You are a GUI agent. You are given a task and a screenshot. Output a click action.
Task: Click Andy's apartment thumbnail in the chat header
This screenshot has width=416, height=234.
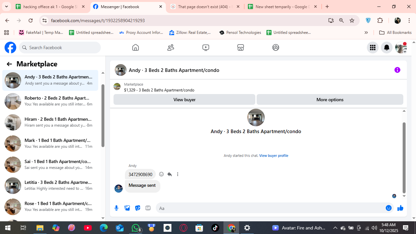pyautogui.click(x=121, y=70)
